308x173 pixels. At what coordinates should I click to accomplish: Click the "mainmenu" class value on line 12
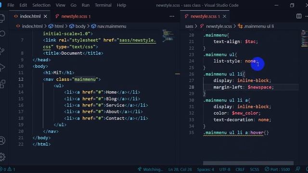(85, 79)
